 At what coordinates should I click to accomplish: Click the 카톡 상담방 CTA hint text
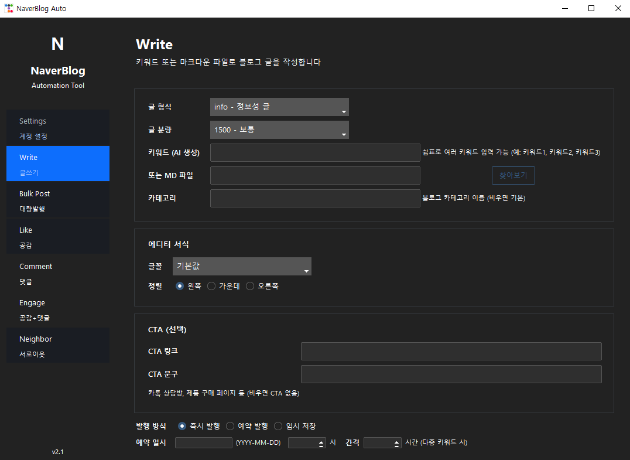[x=224, y=393]
